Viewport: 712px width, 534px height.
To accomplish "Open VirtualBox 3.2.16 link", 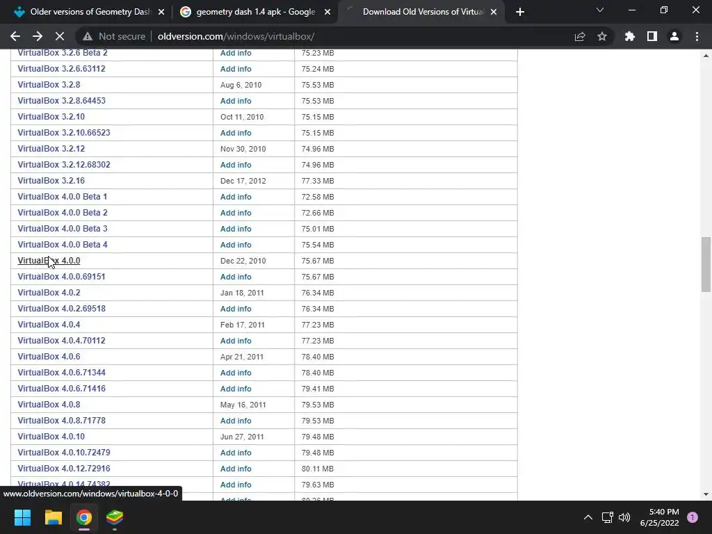I will point(51,181).
